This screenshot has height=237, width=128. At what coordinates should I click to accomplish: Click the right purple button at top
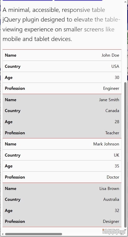[x=78, y=0]
